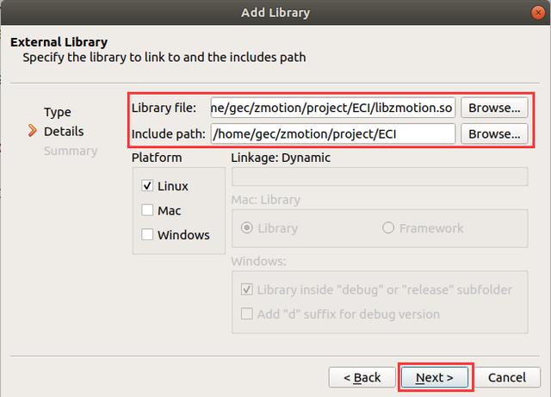The width and height of the screenshot is (551, 397).
Task: Select the Details wizard step
Action: tap(64, 131)
